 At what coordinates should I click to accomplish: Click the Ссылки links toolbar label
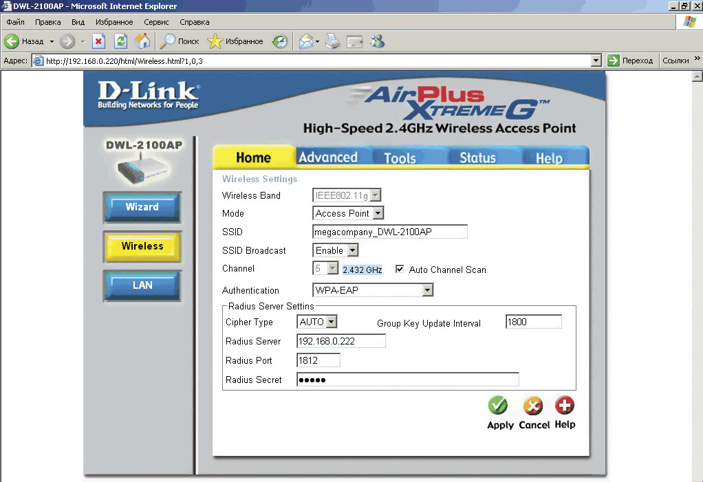(x=675, y=61)
